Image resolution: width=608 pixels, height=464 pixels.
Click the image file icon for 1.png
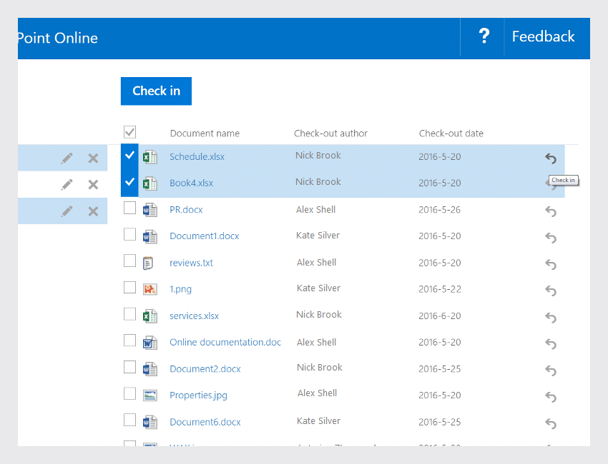(x=150, y=290)
